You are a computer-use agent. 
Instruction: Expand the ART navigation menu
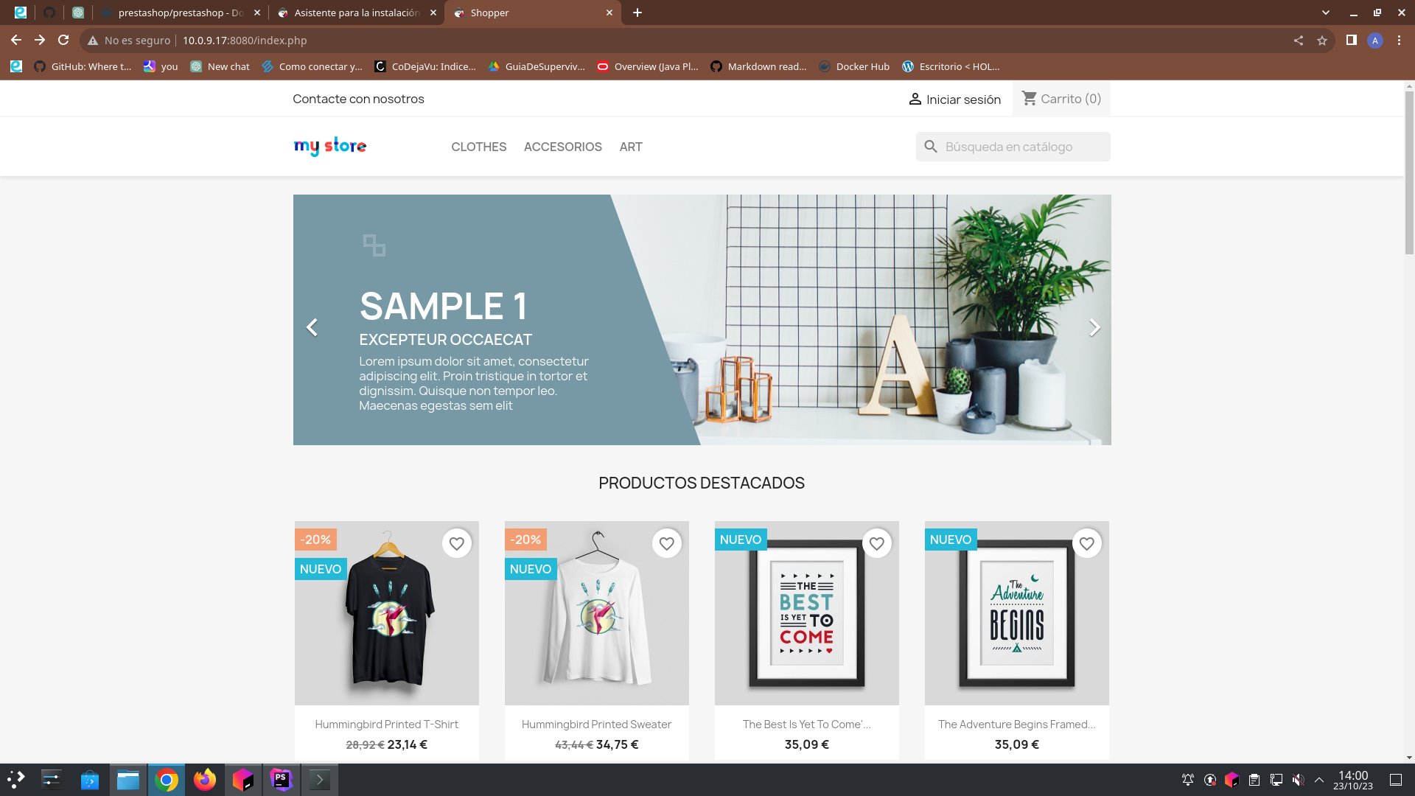632,147
